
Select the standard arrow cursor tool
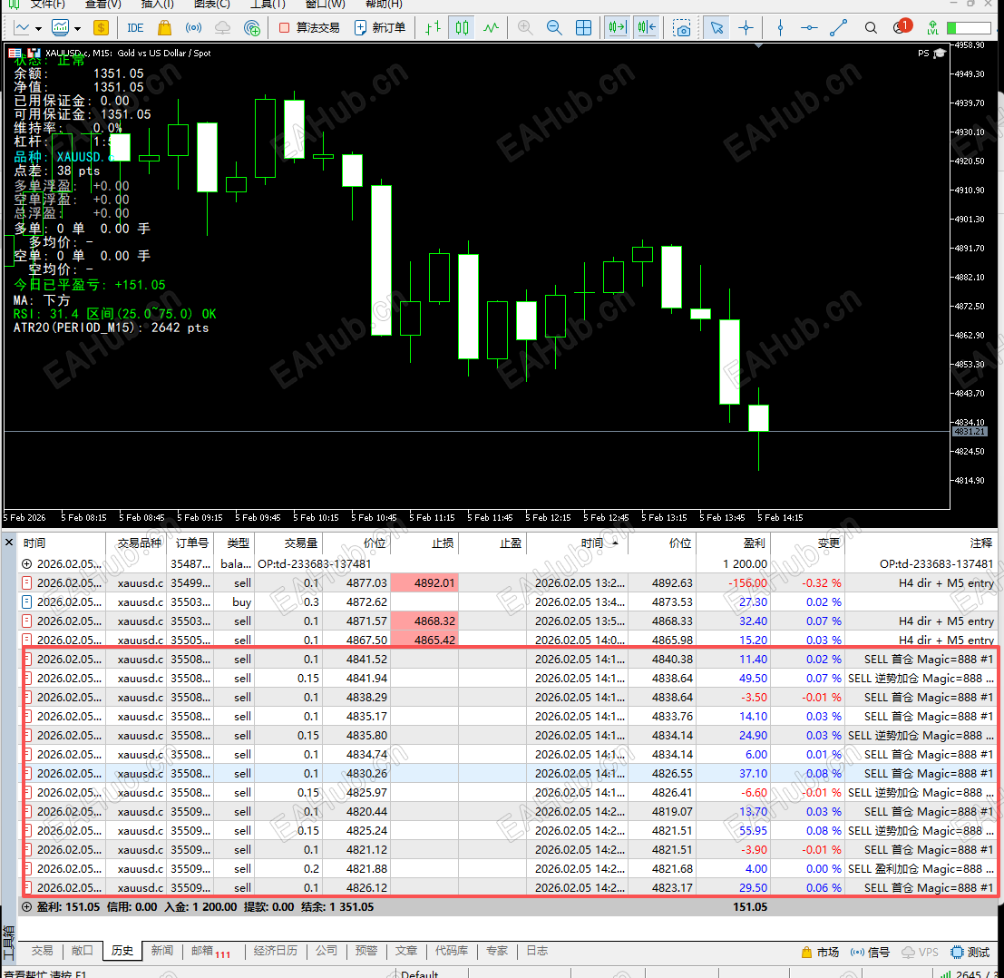tap(716, 27)
